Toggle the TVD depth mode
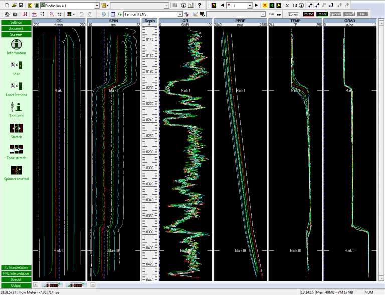Screen dimensions: 385x295 pos(271,14)
